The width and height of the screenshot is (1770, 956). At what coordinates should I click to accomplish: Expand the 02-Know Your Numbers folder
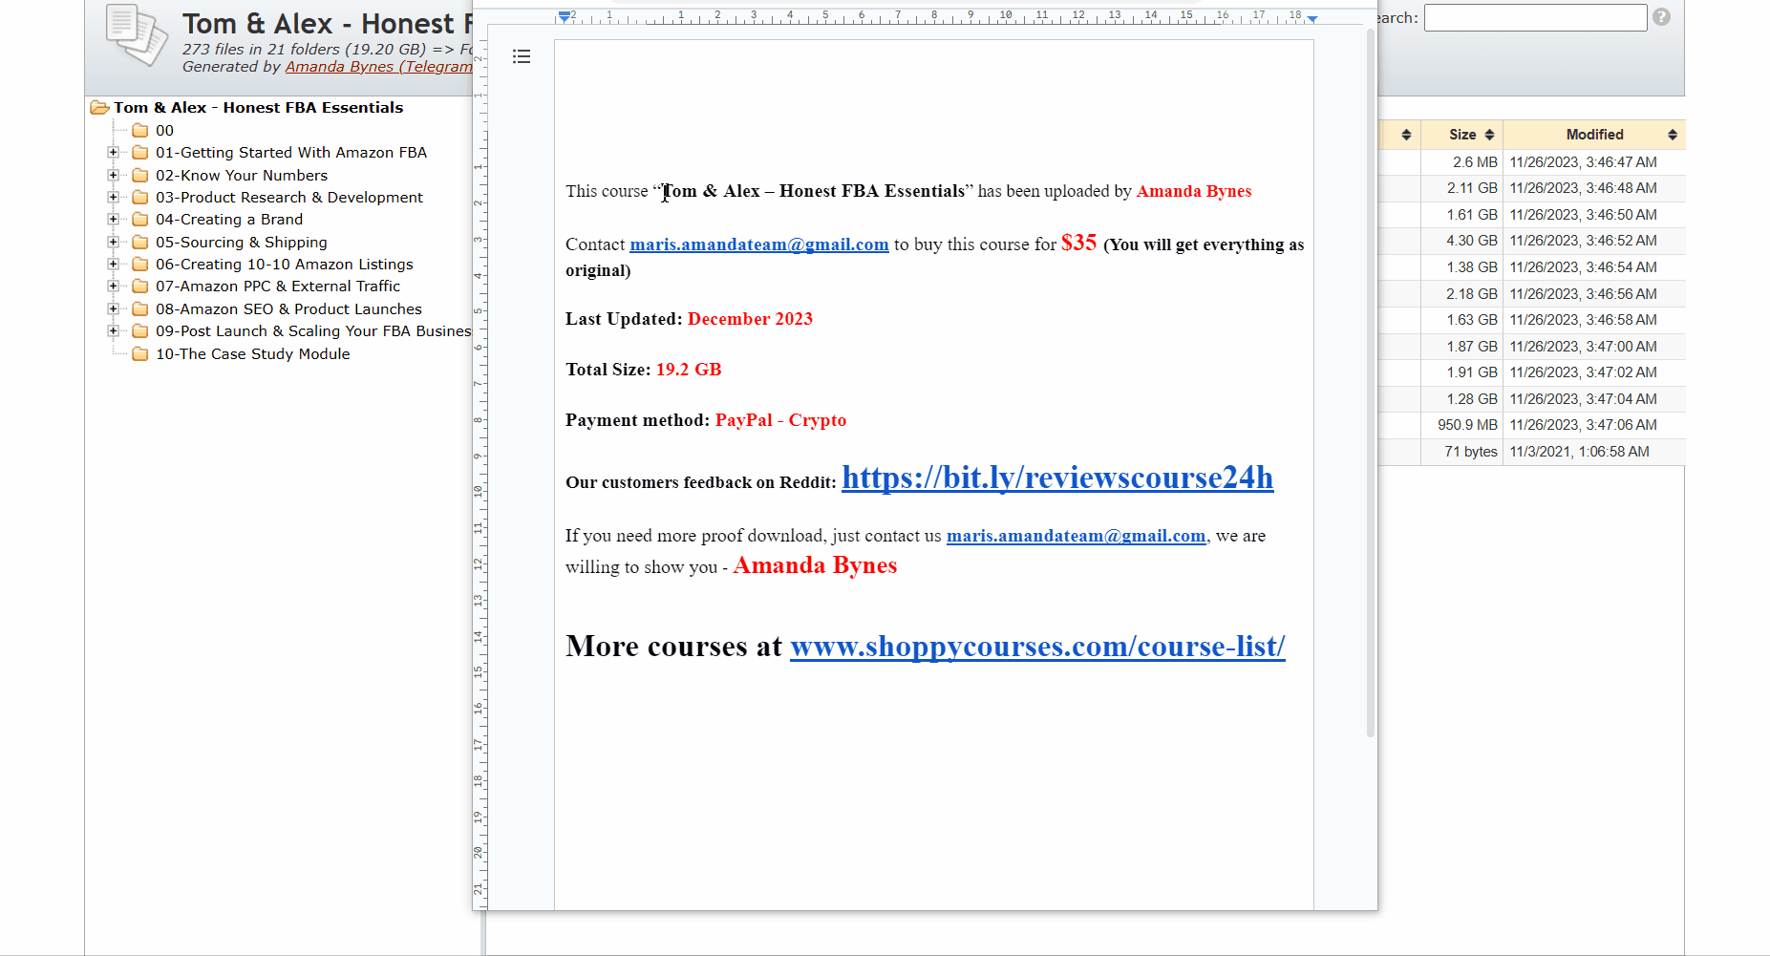click(114, 176)
